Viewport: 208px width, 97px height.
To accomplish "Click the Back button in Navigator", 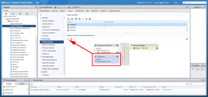I will [7, 10].
